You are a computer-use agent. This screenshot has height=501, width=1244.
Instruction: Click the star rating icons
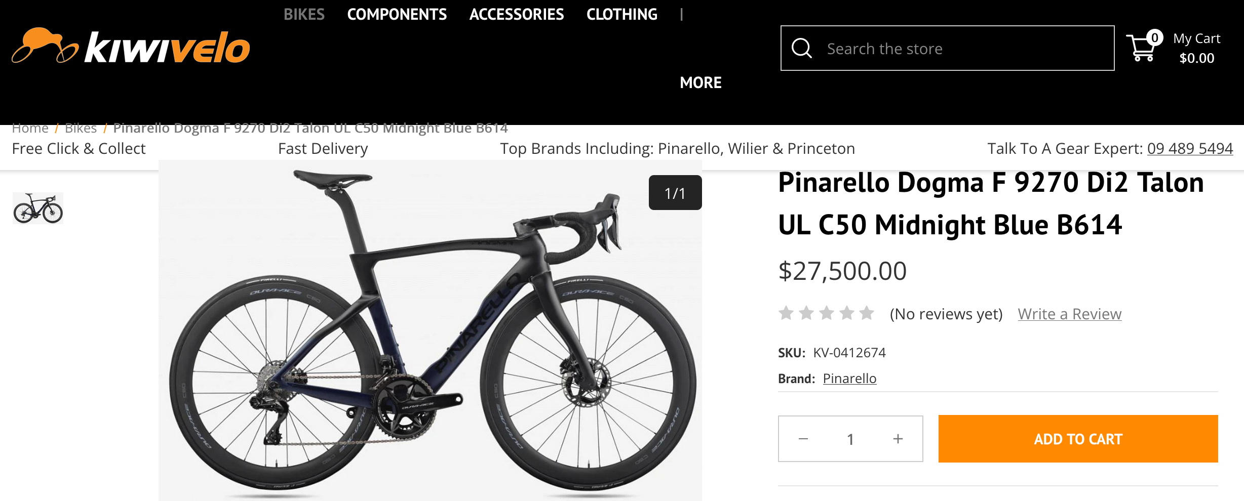(x=826, y=313)
